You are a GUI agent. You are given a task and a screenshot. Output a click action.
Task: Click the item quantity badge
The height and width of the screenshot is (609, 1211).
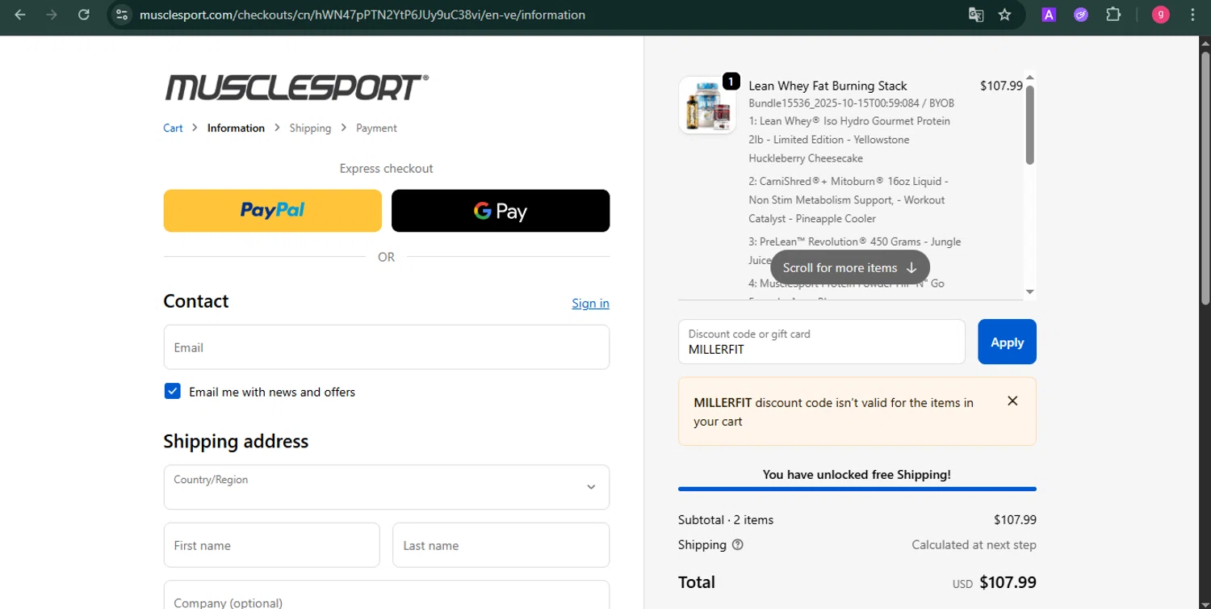click(731, 81)
